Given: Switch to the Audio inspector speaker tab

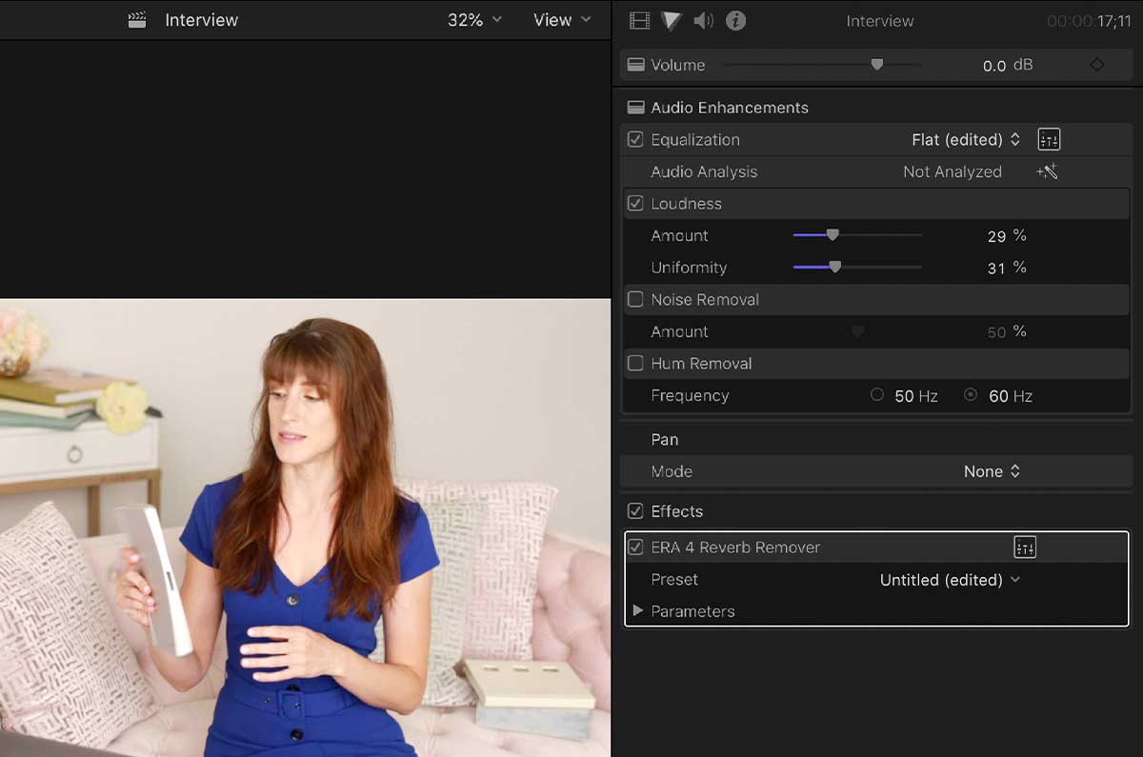Looking at the screenshot, I should (704, 20).
